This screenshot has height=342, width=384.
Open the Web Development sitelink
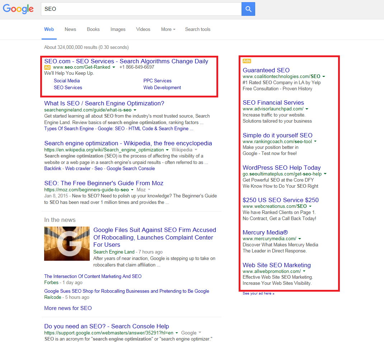coord(162,88)
